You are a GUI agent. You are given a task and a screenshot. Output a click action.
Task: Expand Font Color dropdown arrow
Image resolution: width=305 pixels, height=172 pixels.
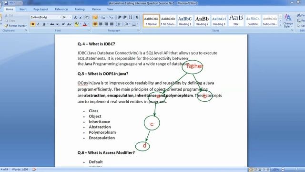88,24
